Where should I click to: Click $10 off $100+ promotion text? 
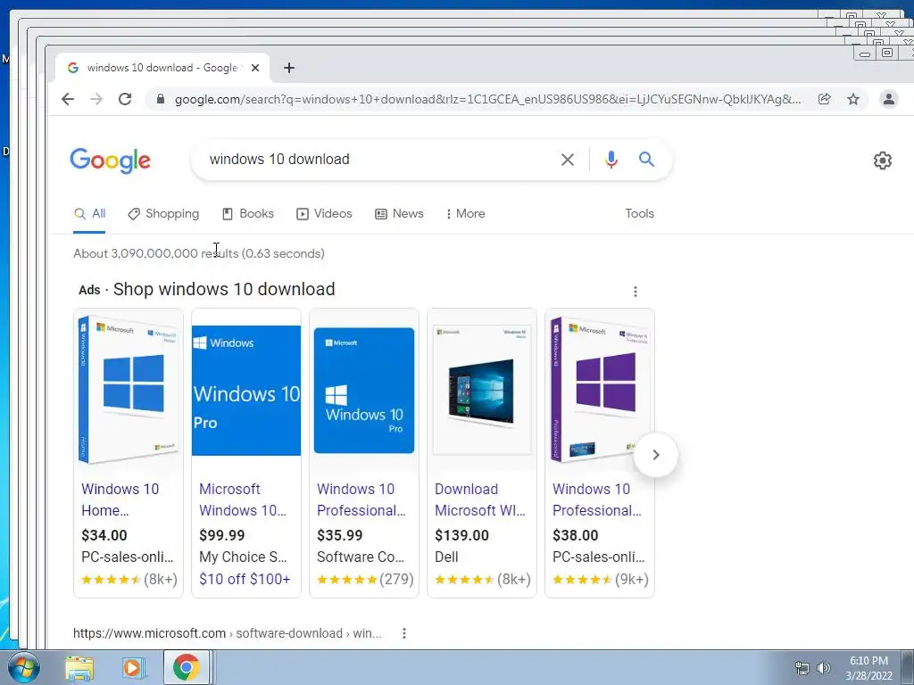tap(245, 579)
